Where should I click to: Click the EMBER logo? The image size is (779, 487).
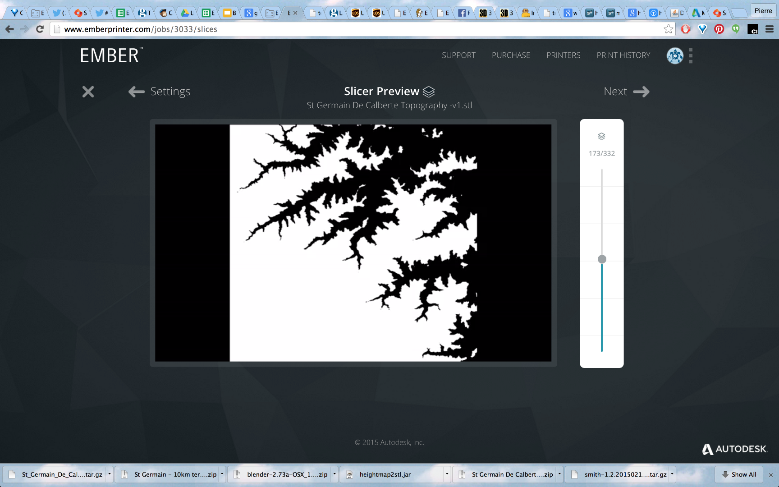click(x=109, y=55)
